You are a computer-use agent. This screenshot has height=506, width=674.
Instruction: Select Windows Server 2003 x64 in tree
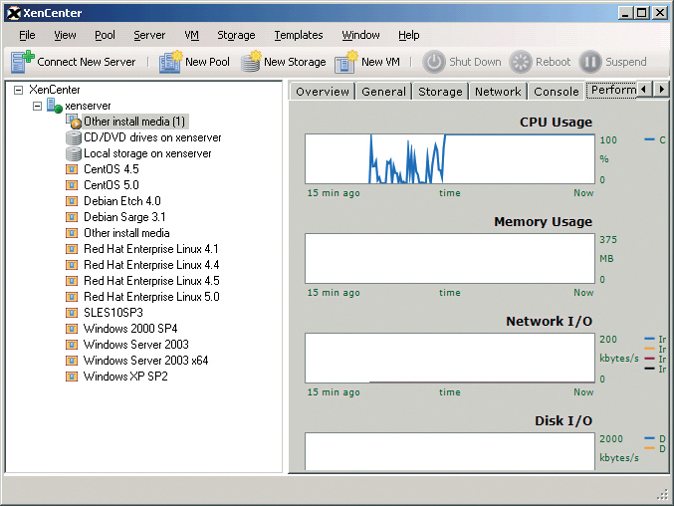145,361
